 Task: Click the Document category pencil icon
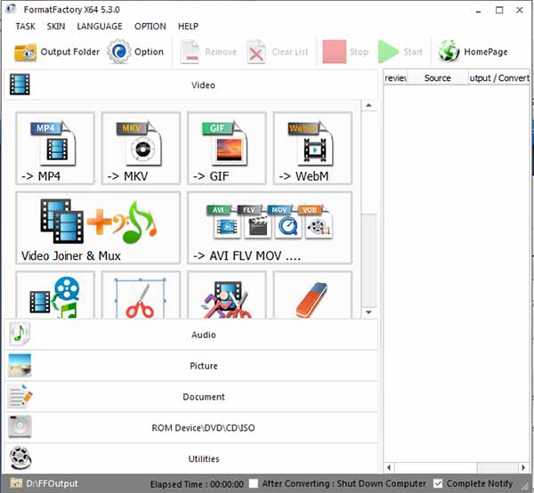coord(20,396)
